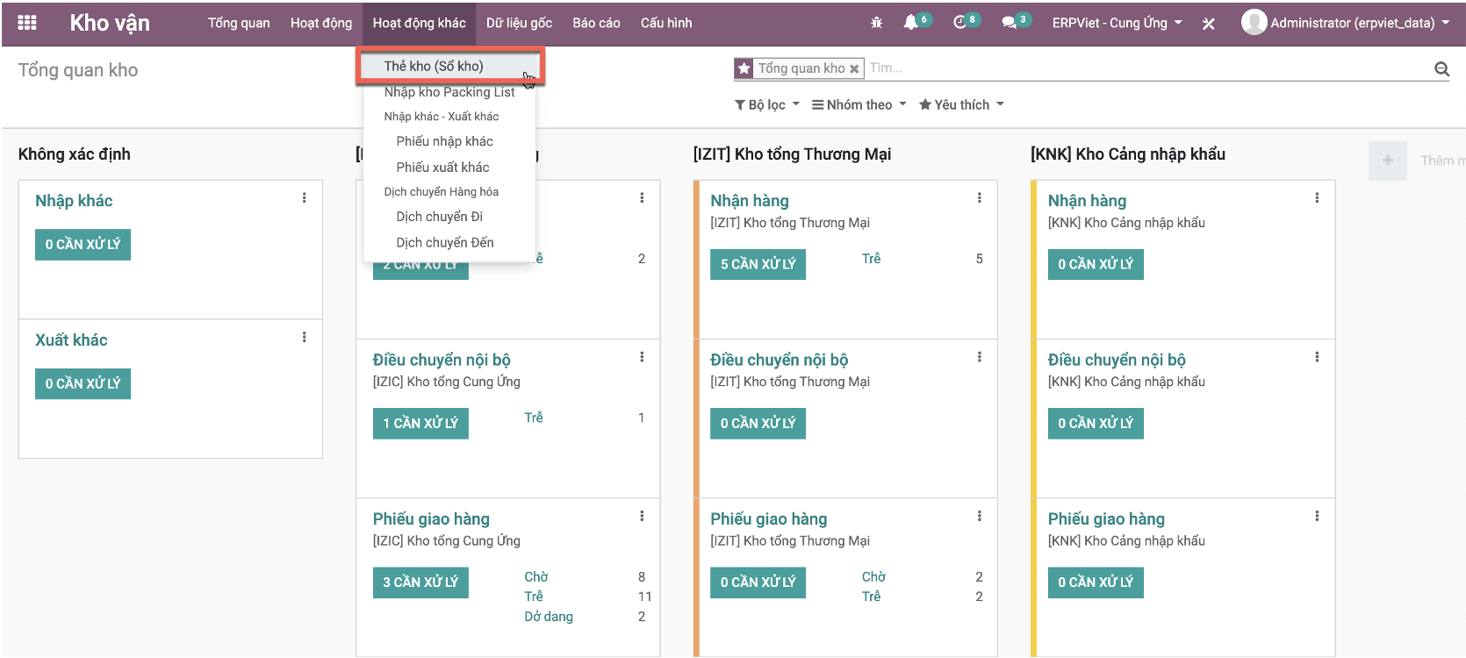This screenshot has height=658, width=1466.
Task: Remove the Tổng quan kho filter tag
Action: (x=854, y=68)
